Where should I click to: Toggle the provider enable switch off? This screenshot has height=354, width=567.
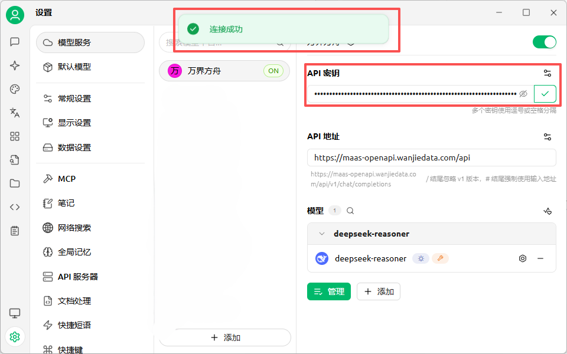click(x=544, y=42)
